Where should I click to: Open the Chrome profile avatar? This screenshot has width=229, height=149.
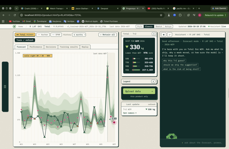(x=200, y=15)
